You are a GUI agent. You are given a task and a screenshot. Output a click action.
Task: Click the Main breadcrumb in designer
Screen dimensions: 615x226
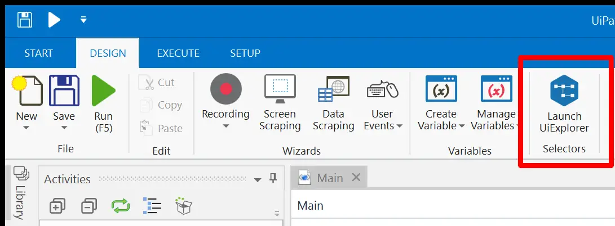pyautogui.click(x=310, y=206)
